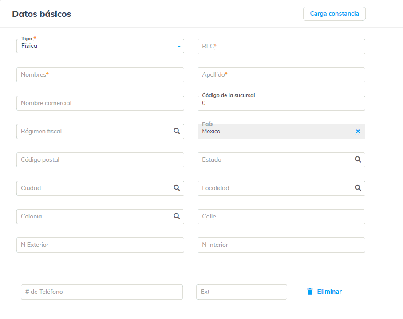Click the Ext extension field
Screen dimensions: 403x319
point(241,292)
